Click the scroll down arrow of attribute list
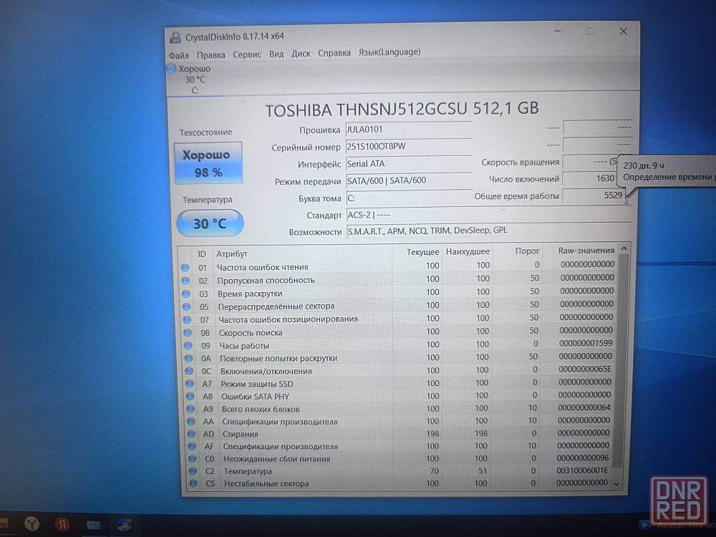This screenshot has height=537, width=716. pos(617,483)
